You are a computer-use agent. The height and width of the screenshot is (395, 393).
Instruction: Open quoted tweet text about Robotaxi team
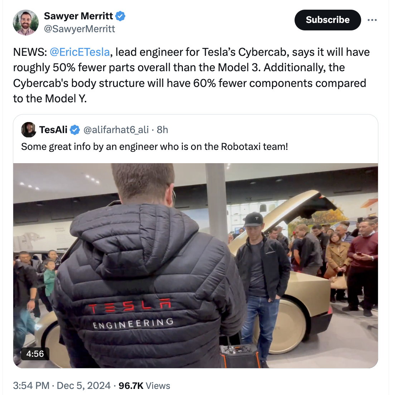154,147
